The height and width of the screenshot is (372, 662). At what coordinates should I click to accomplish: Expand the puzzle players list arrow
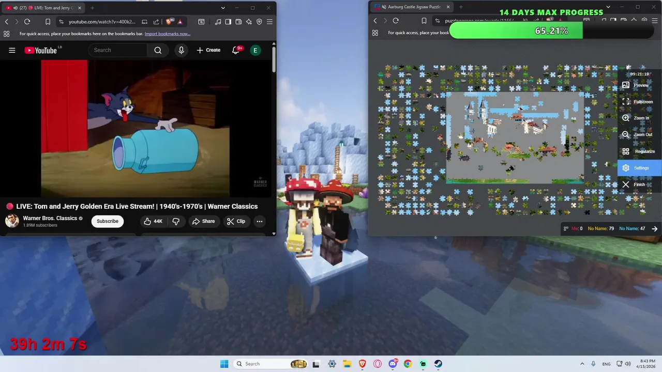click(655, 228)
